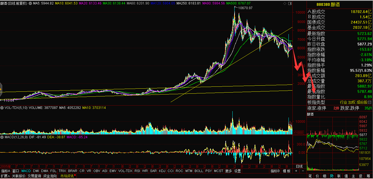Switch the indicator to BOLL
Screen dimensions: 373x179
(x=198, y=171)
